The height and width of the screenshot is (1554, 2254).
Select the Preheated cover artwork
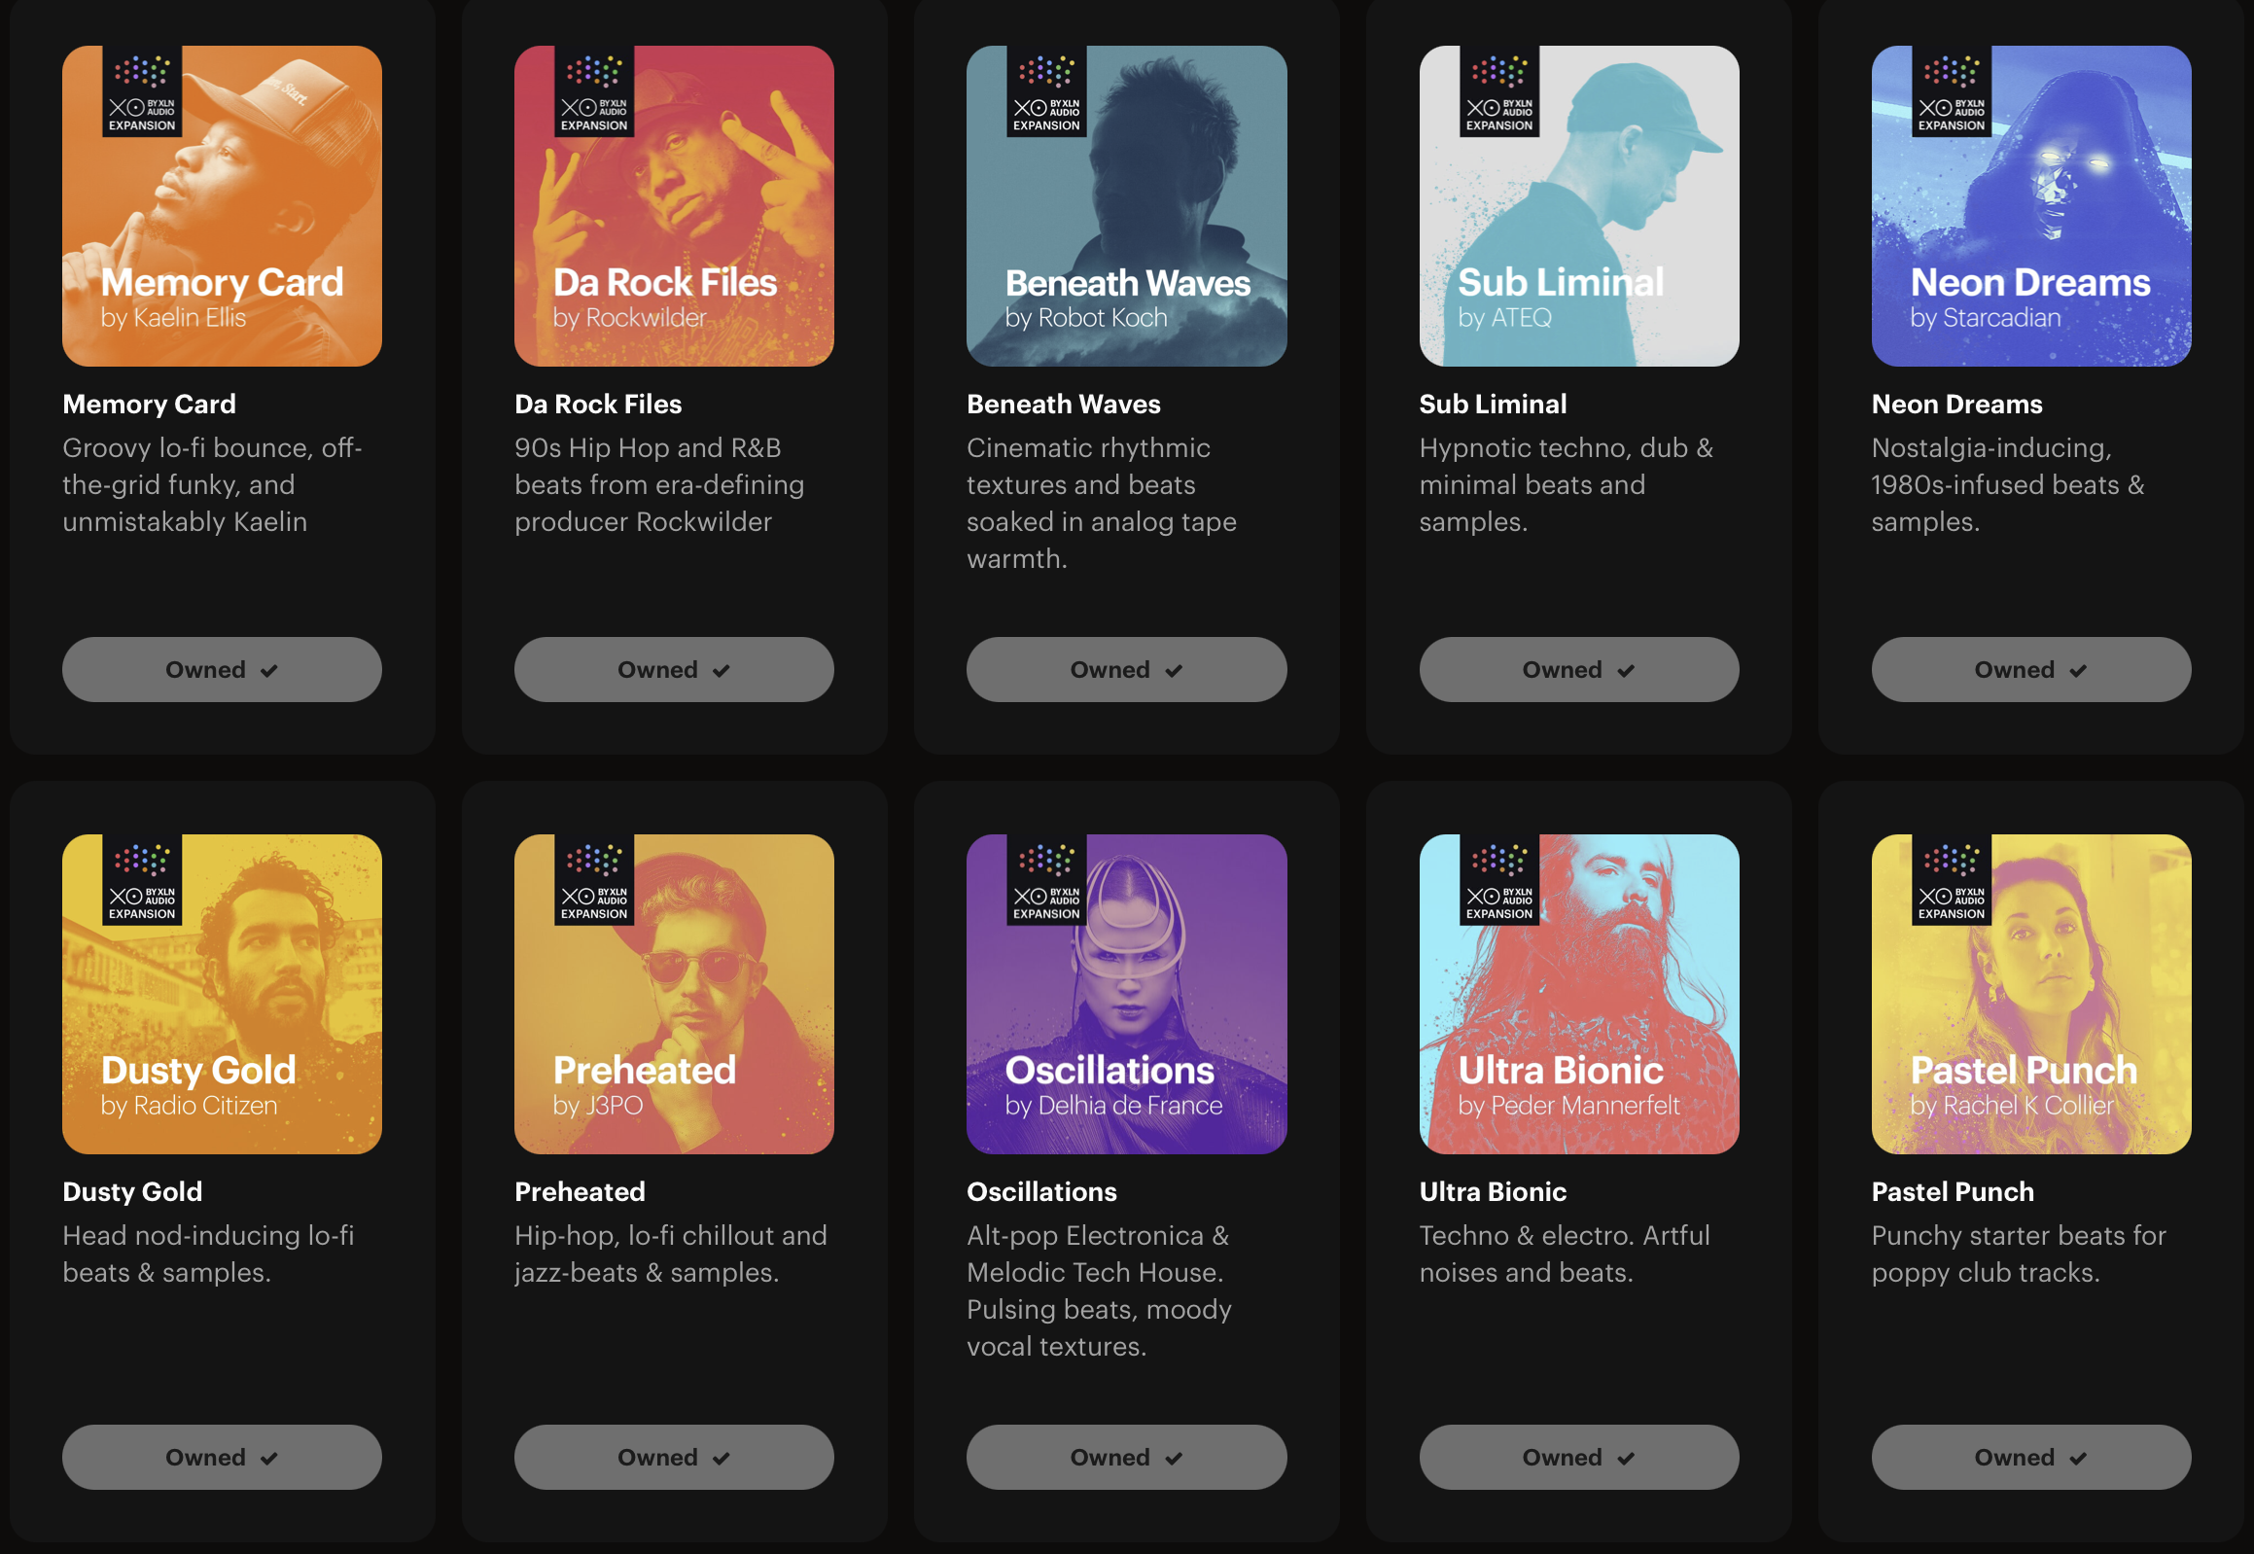tap(674, 993)
